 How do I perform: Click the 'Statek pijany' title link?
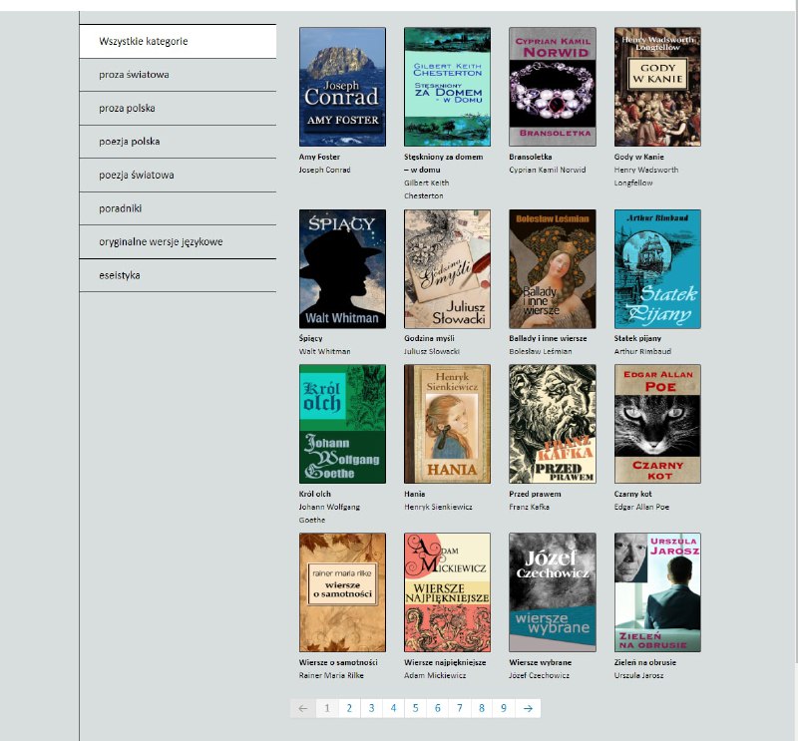point(637,338)
